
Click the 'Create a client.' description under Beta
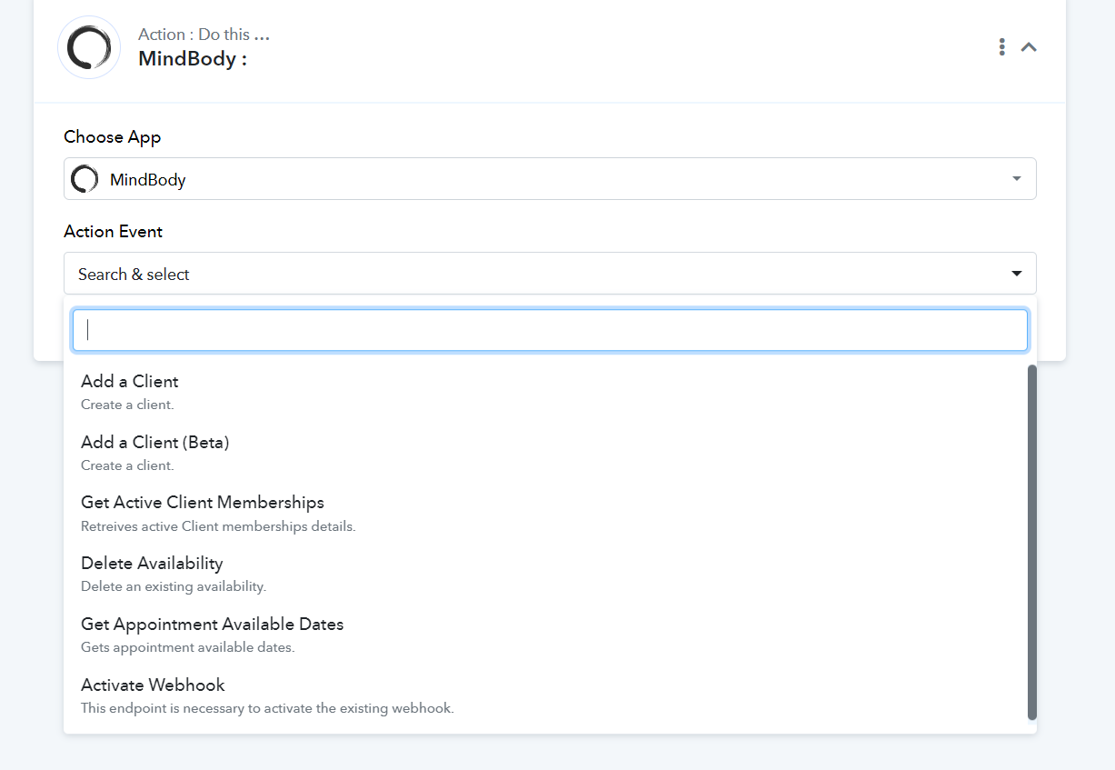(x=127, y=465)
